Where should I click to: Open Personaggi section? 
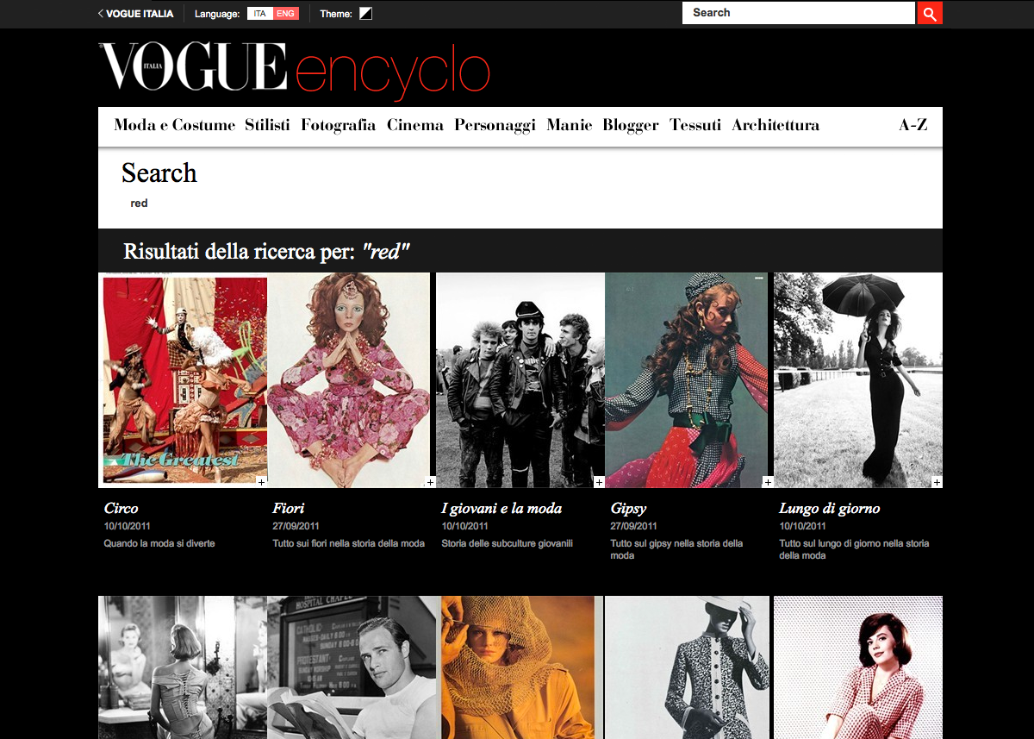pos(495,125)
